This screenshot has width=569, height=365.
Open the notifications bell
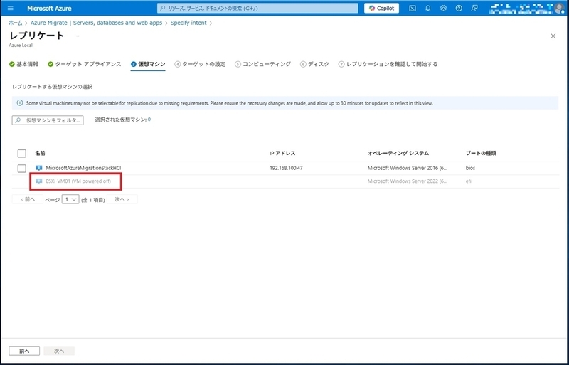pos(428,8)
